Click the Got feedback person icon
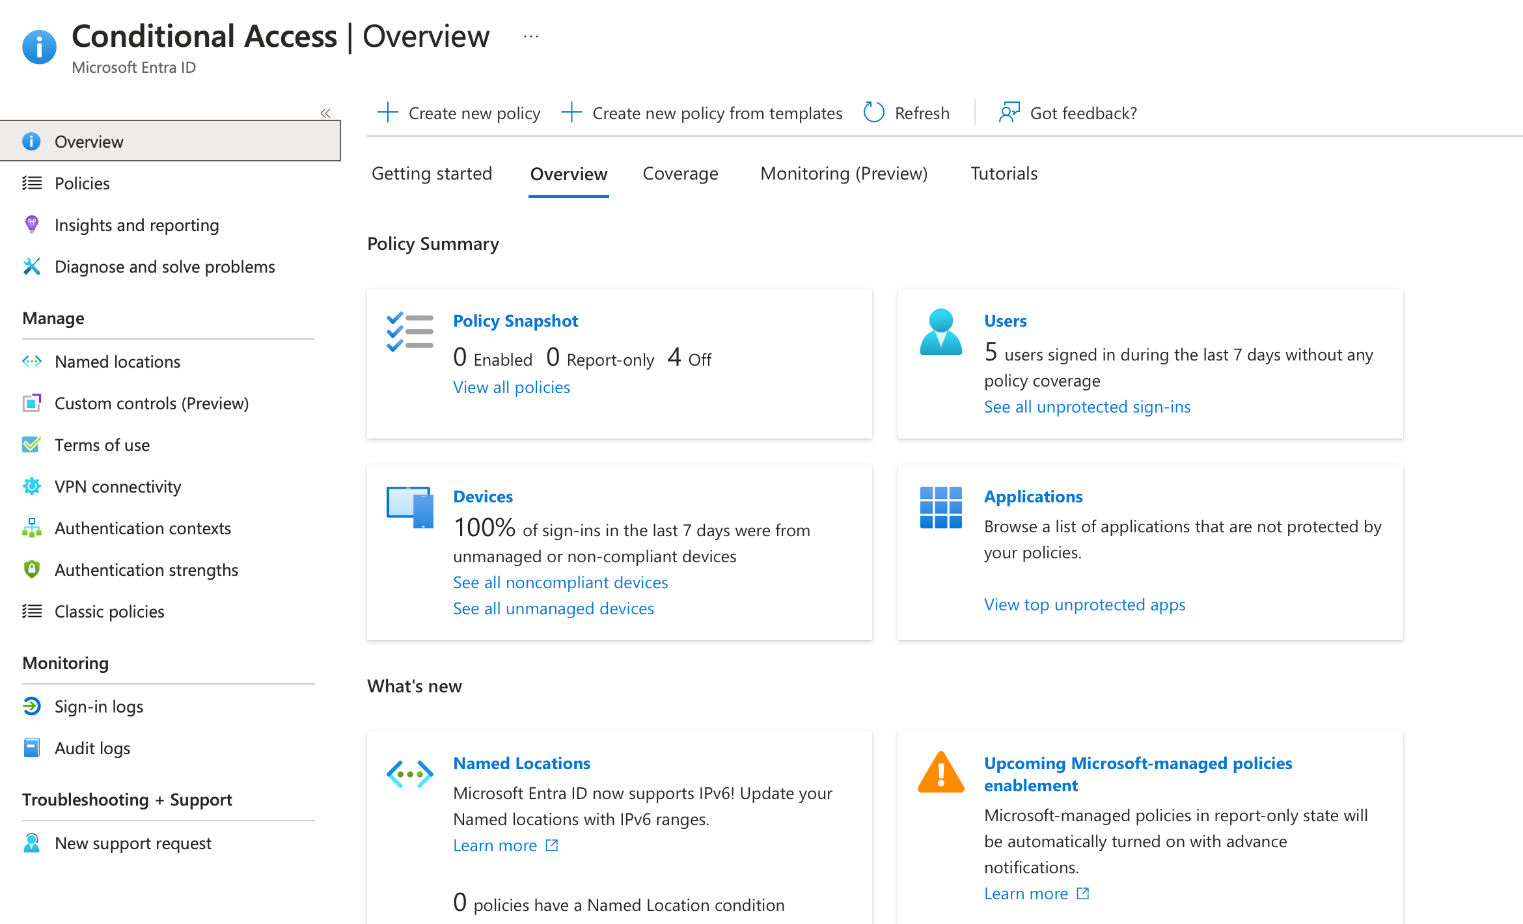 [1009, 113]
